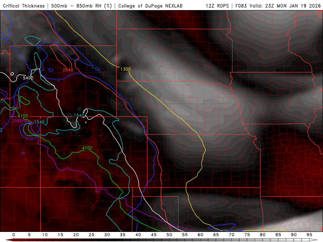The image size is (323, 242).
Task: Select the "F083 Valid: 23Z MON JAN 19 2026" text
Action: [278, 6]
